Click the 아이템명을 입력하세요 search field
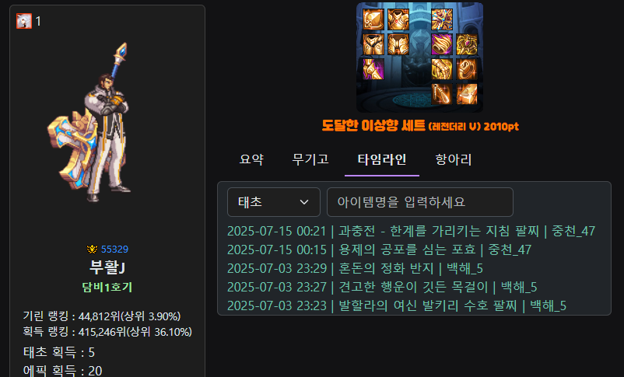624x377 pixels. (x=420, y=202)
